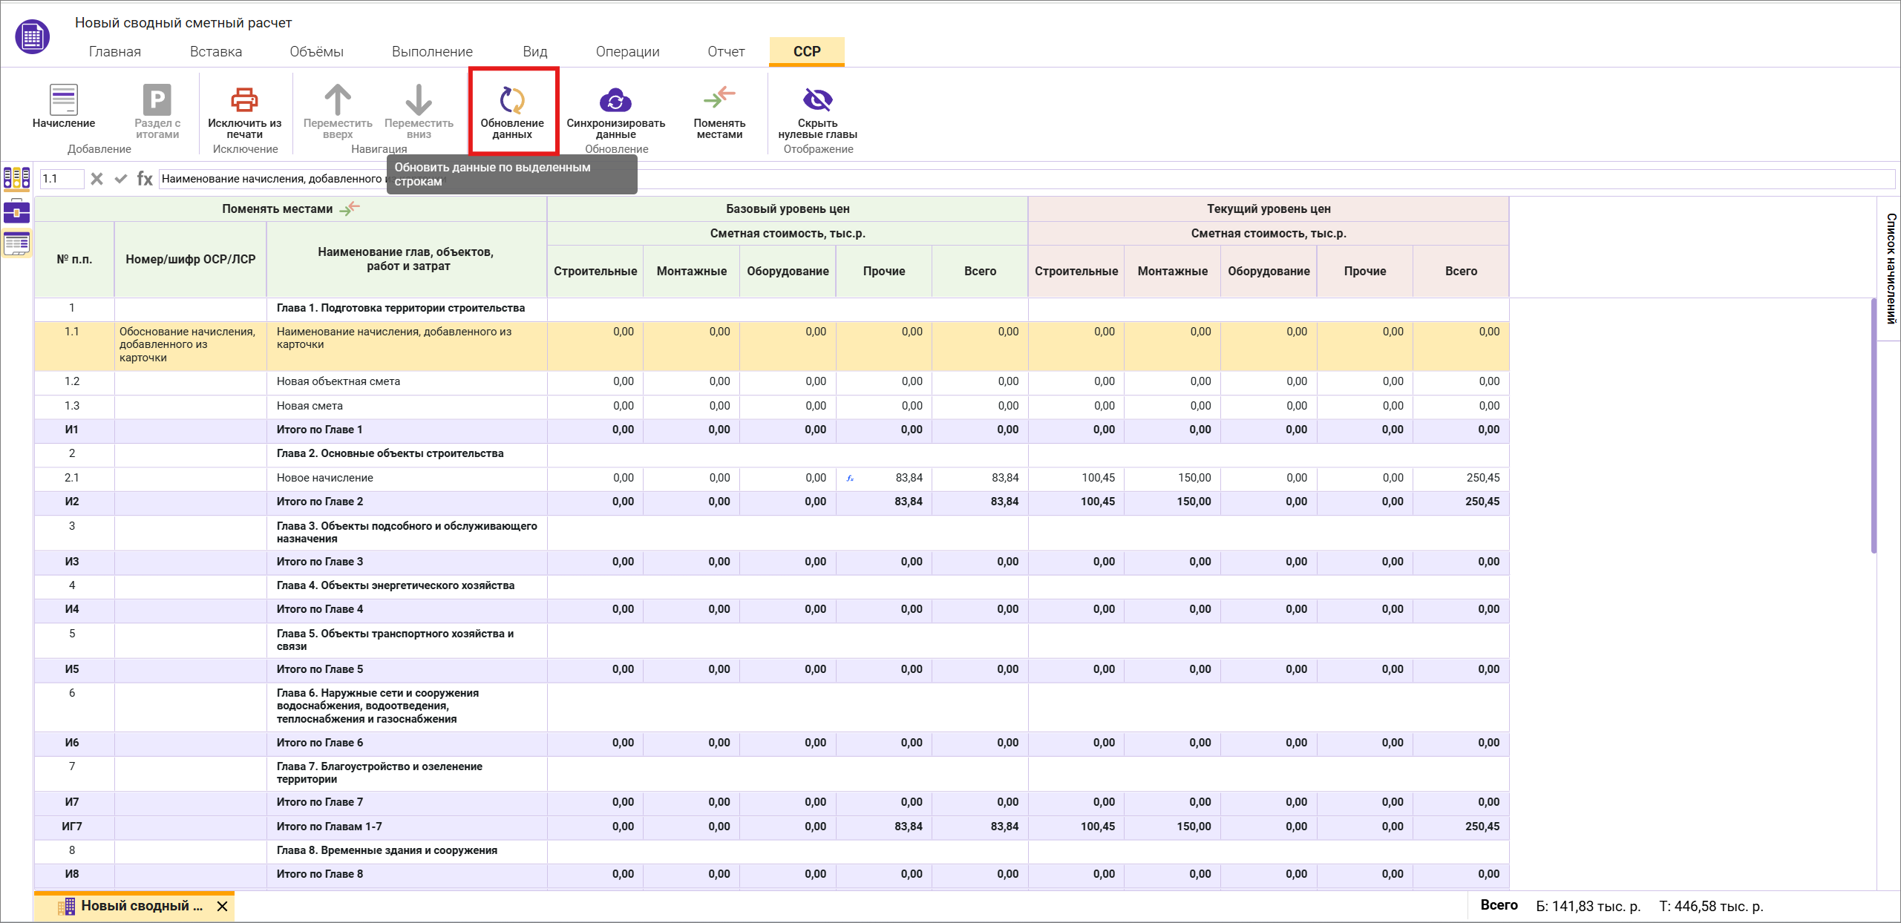
Task: Close the Новый сводный document tab
Action: pyautogui.click(x=222, y=906)
